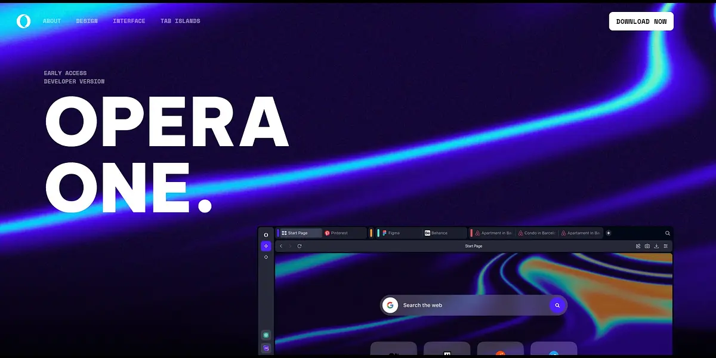Go to the Tab Islands navigation link
Screen dimensions: 716x358
180,21
